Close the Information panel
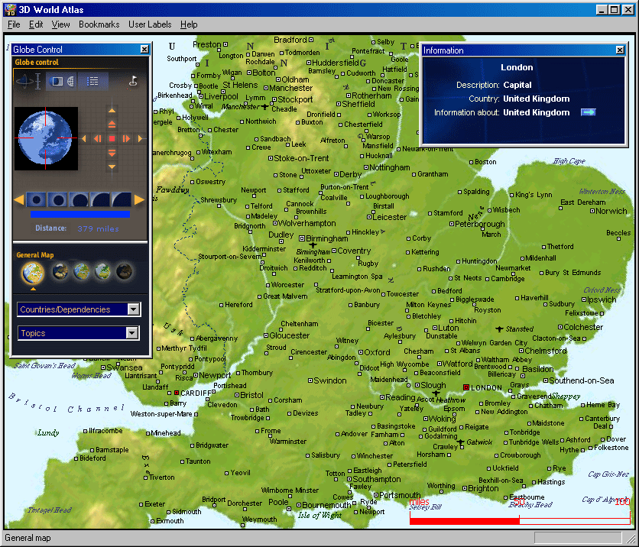Viewport: 639px width, 547px height. click(x=620, y=50)
